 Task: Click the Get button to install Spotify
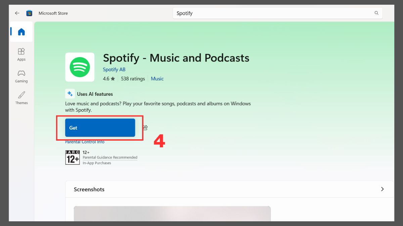coord(100,128)
